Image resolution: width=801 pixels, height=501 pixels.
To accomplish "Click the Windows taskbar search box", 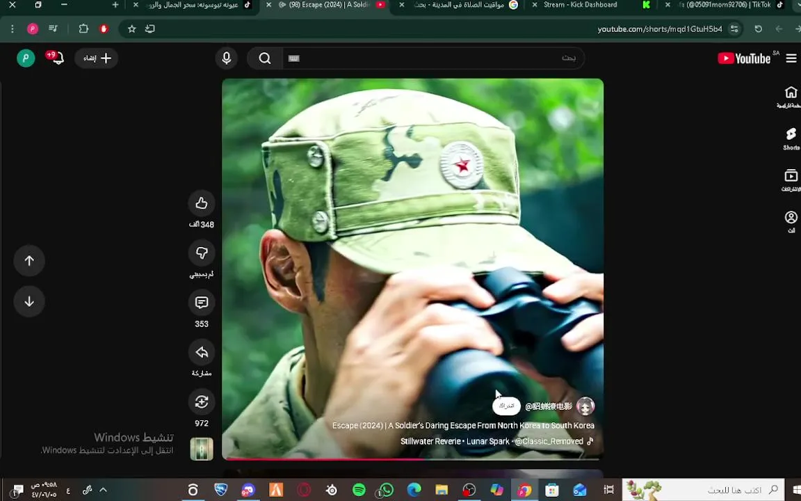I will tap(704, 491).
